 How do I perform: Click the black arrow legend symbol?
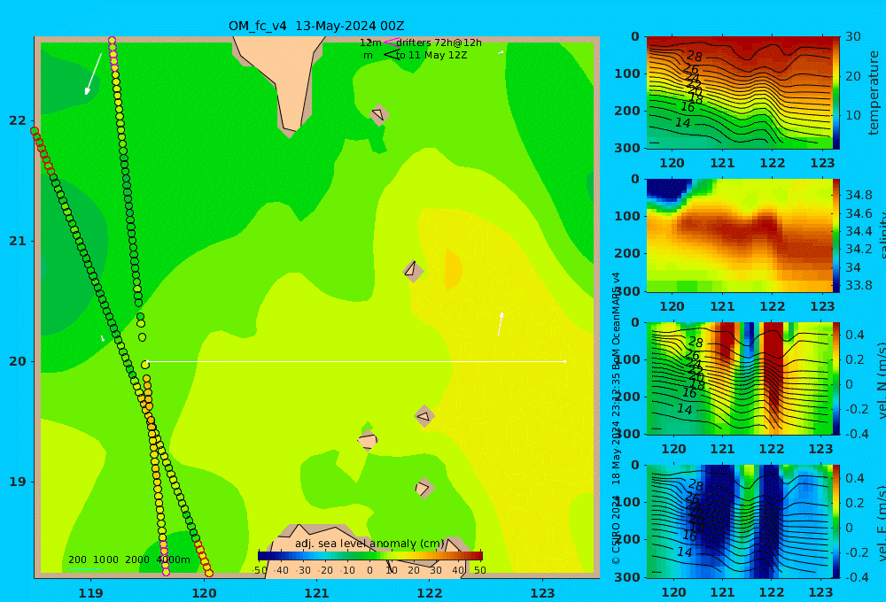click(392, 55)
